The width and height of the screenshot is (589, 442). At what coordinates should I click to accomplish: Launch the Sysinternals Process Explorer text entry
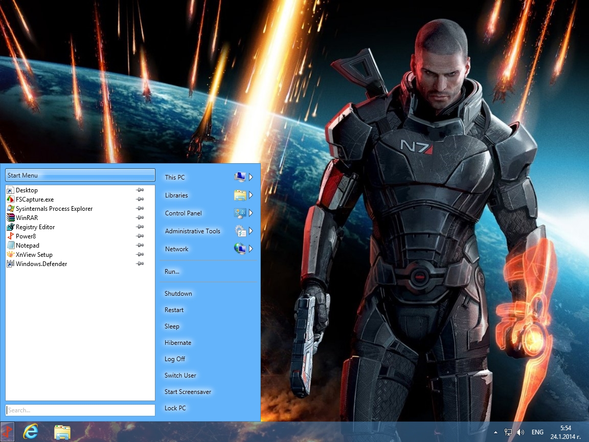54,209
